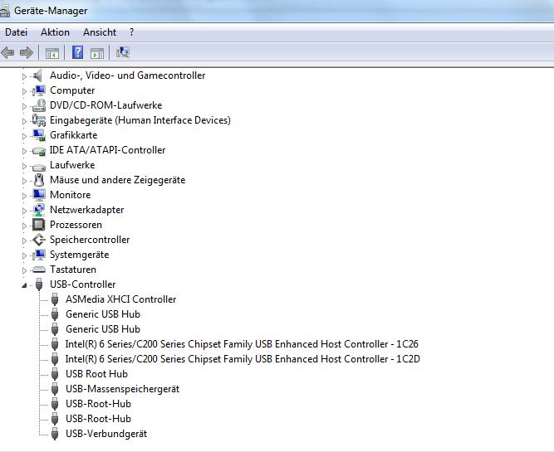Select the USB-Verbundgerät label

106,434
